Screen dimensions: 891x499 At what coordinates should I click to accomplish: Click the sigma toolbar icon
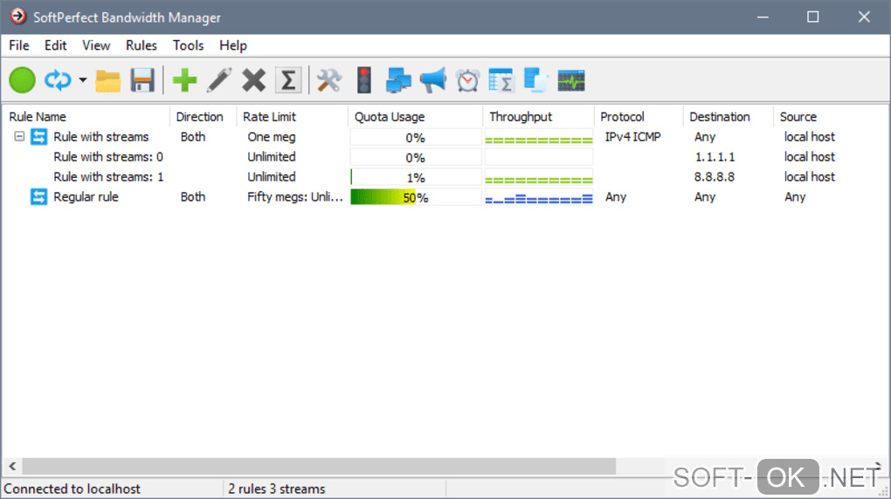(288, 80)
